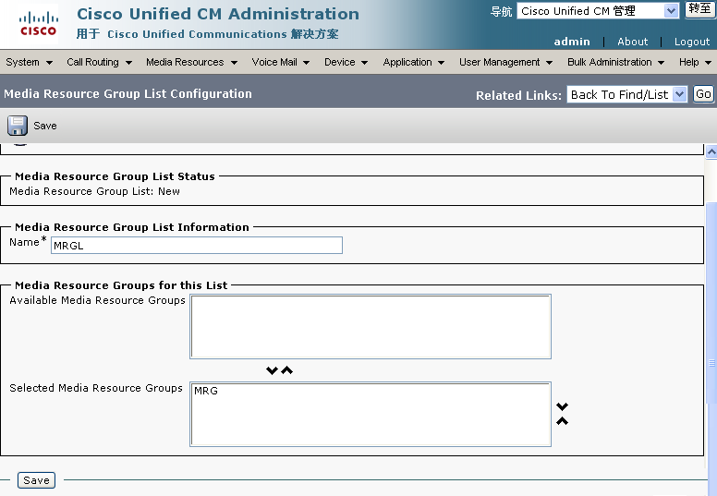Viewport: 717px width, 496px height.
Task: Click the Media Resource Group List Configuration heading
Action: pos(128,93)
